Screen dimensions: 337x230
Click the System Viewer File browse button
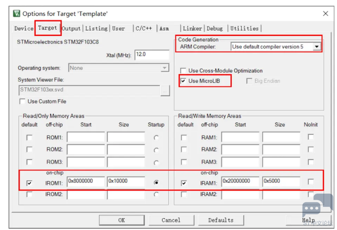[x=165, y=90]
